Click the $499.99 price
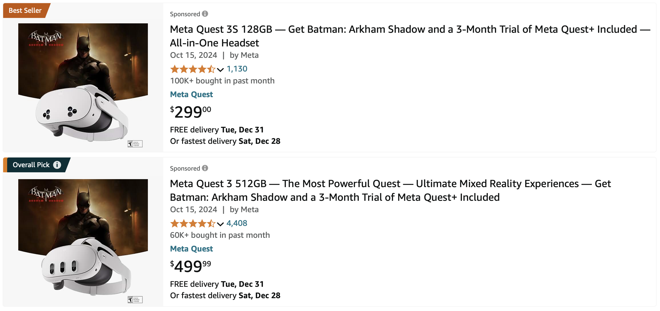660x311 pixels. pyautogui.click(x=190, y=266)
